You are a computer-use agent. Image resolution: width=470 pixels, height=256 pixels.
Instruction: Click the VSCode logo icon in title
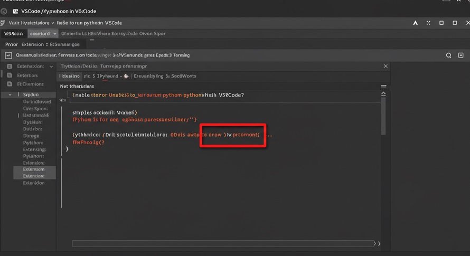tap(15, 12)
